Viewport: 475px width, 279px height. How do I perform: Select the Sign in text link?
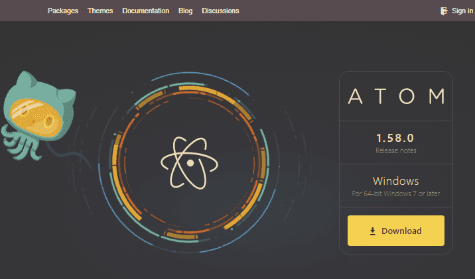tap(462, 11)
